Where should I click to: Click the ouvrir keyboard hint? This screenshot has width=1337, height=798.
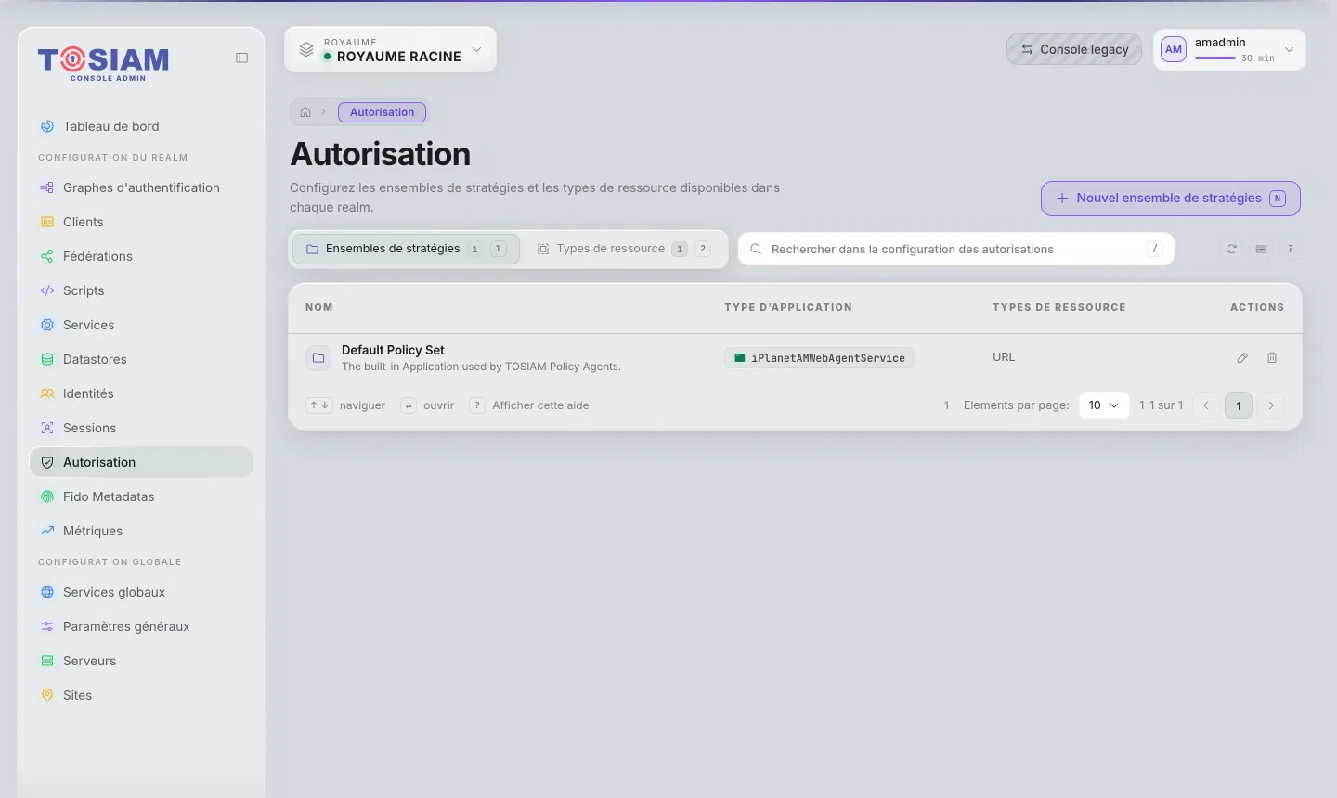pyautogui.click(x=427, y=405)
